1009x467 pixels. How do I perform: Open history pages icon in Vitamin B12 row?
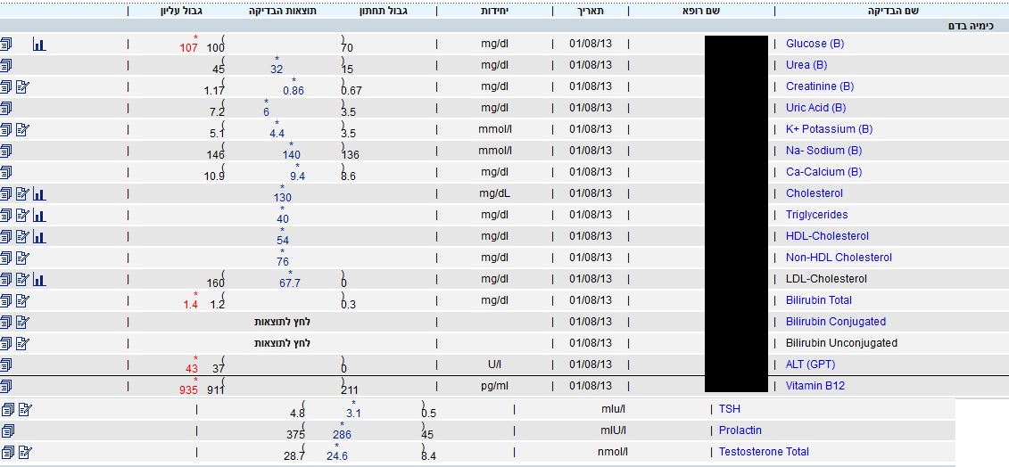tap(6, 386)
